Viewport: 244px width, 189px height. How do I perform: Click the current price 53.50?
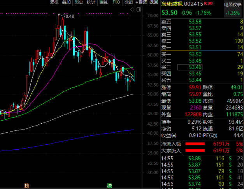click(169, 12)
